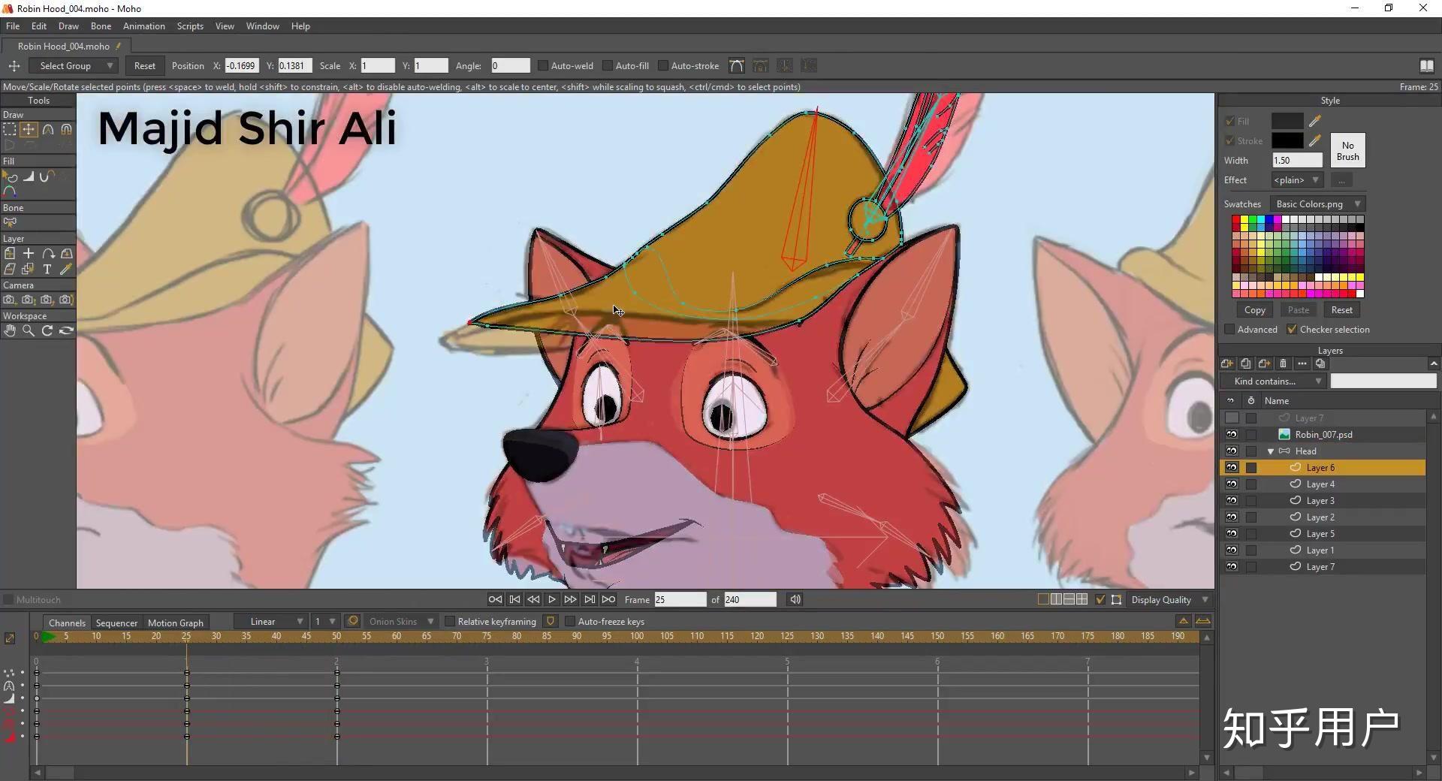Activate the Pan Workspace hand tool
This screenshot has width=1442, height=781.
10,330
